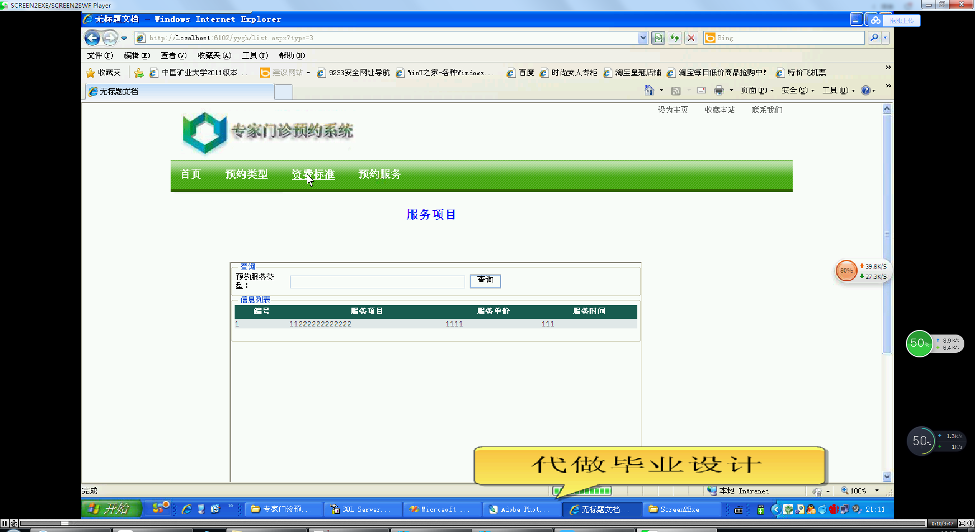
Task: Click the blue Help question mark icon
Action: [866, 90]
